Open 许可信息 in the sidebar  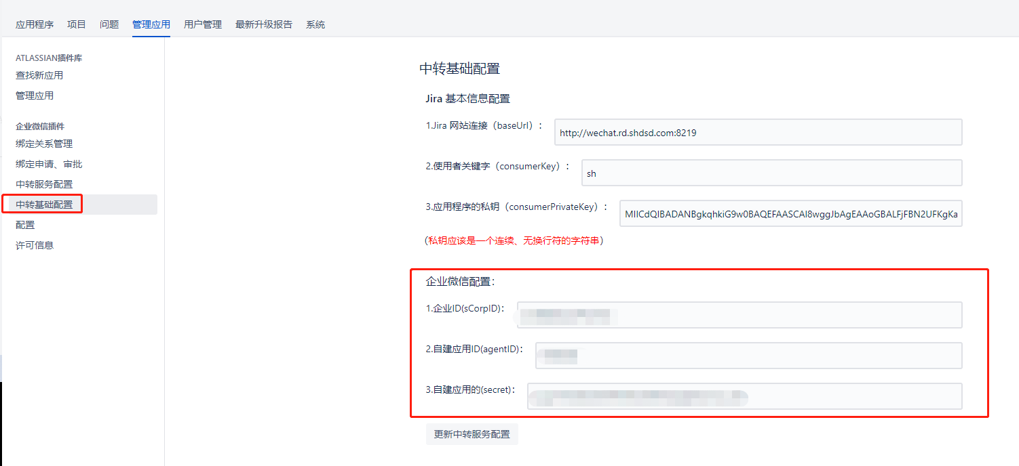coord(35,245)
